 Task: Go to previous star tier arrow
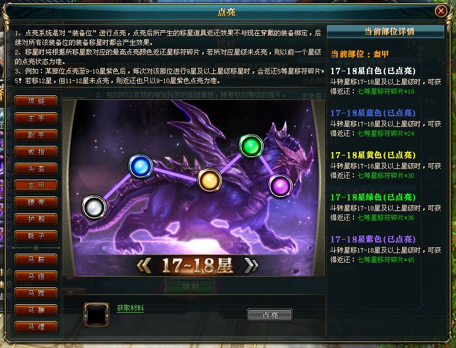pyautogui.click(x=144, y=265)
